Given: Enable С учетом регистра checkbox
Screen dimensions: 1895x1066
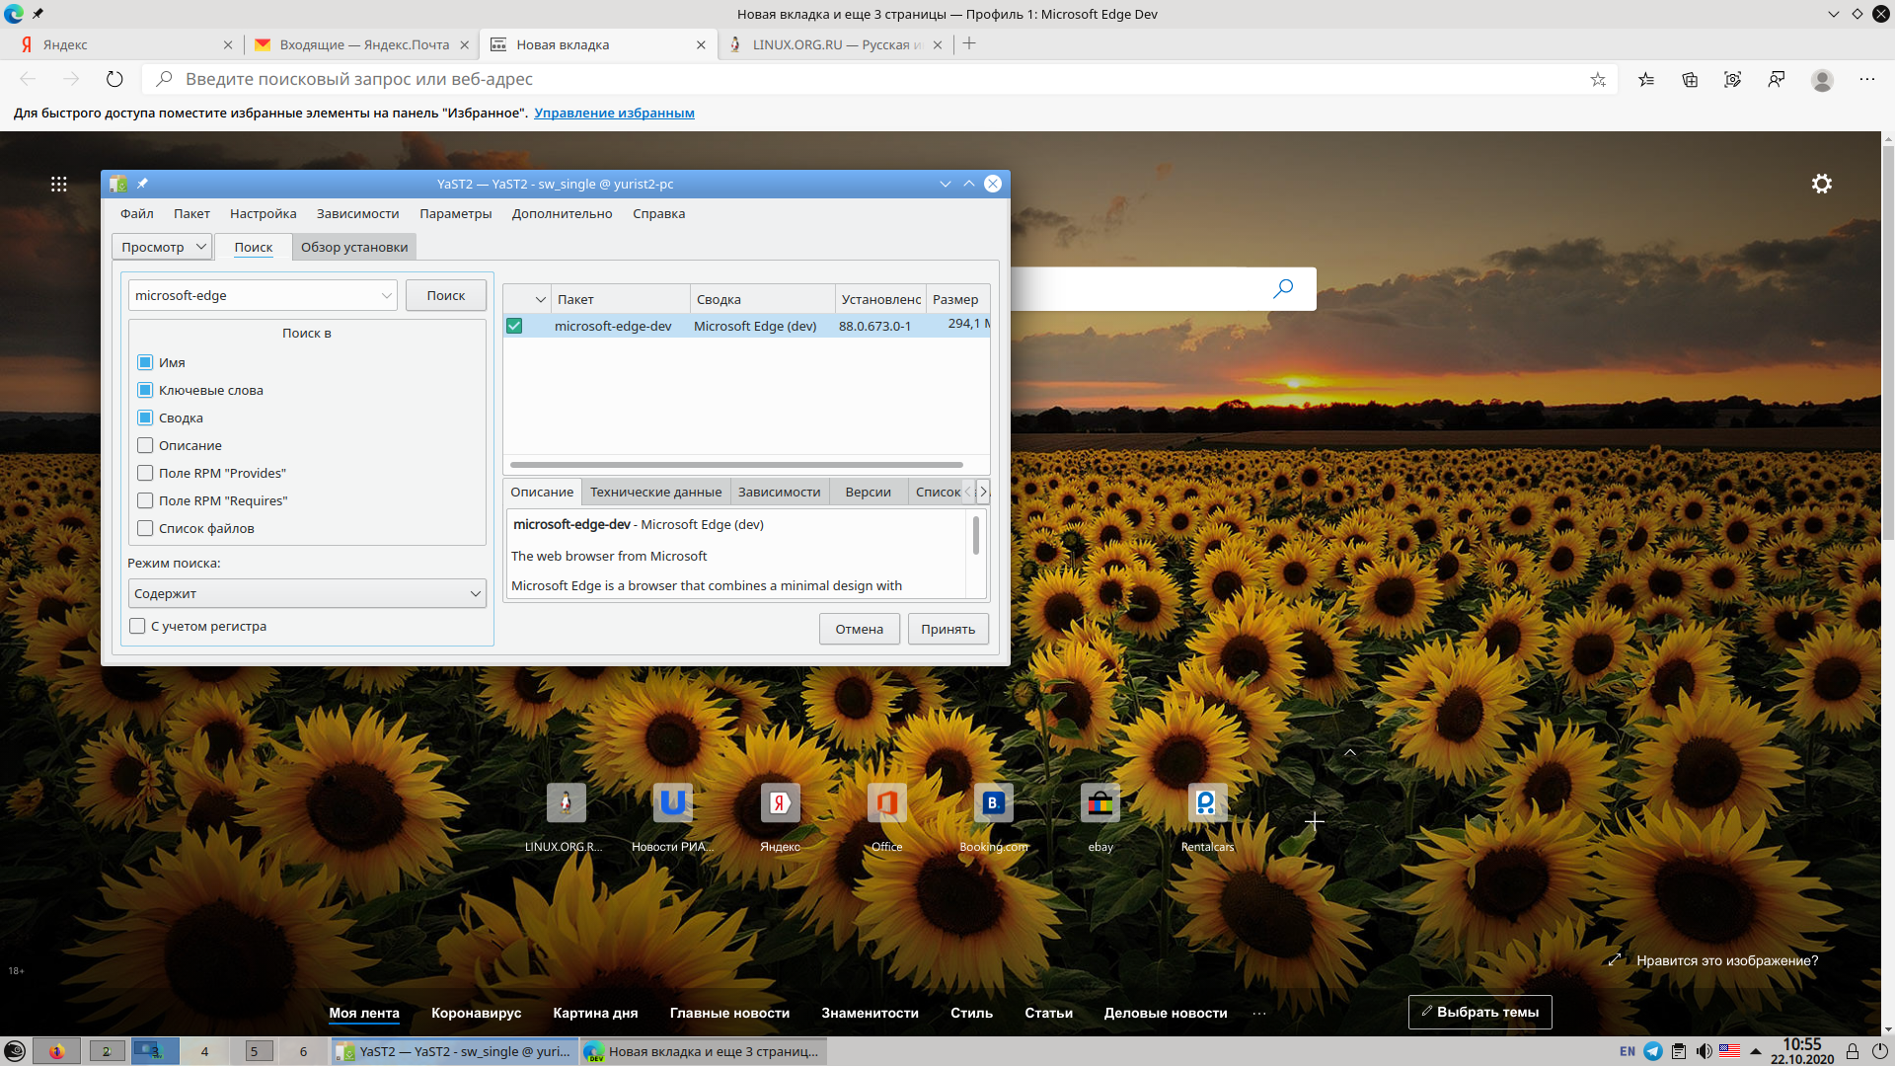Looking at the screenshot, I should pos(137,626).
